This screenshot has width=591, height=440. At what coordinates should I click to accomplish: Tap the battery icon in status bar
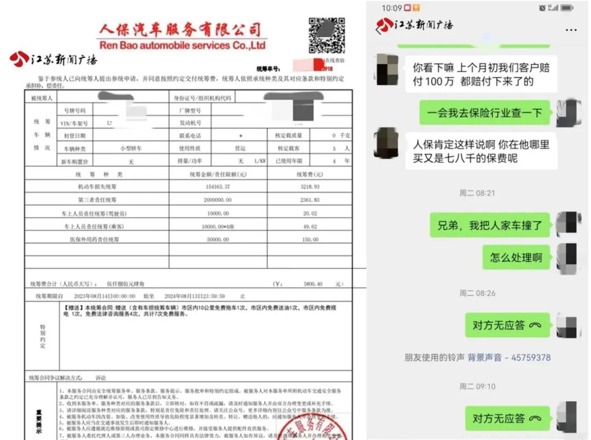(x=567, y=8)
